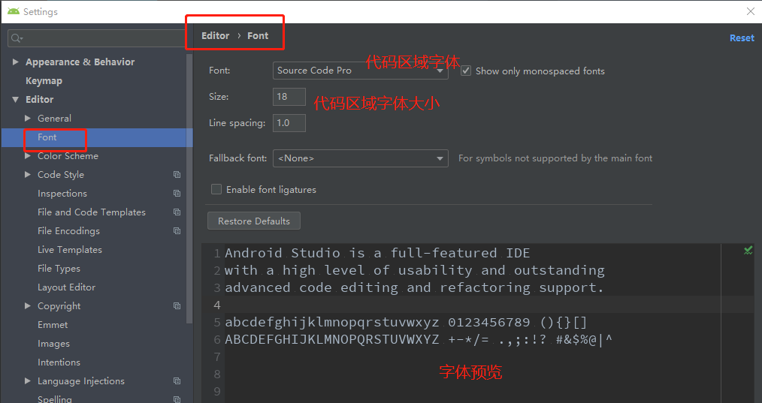Click the project-level icon beside Inspections
This screenshot has height=403, width=762.
[177, 194]
